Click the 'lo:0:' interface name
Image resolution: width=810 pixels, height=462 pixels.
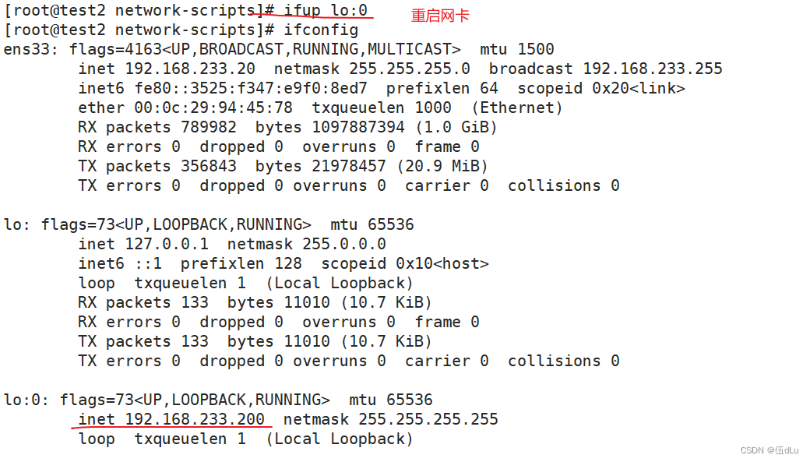coord(26,400)
